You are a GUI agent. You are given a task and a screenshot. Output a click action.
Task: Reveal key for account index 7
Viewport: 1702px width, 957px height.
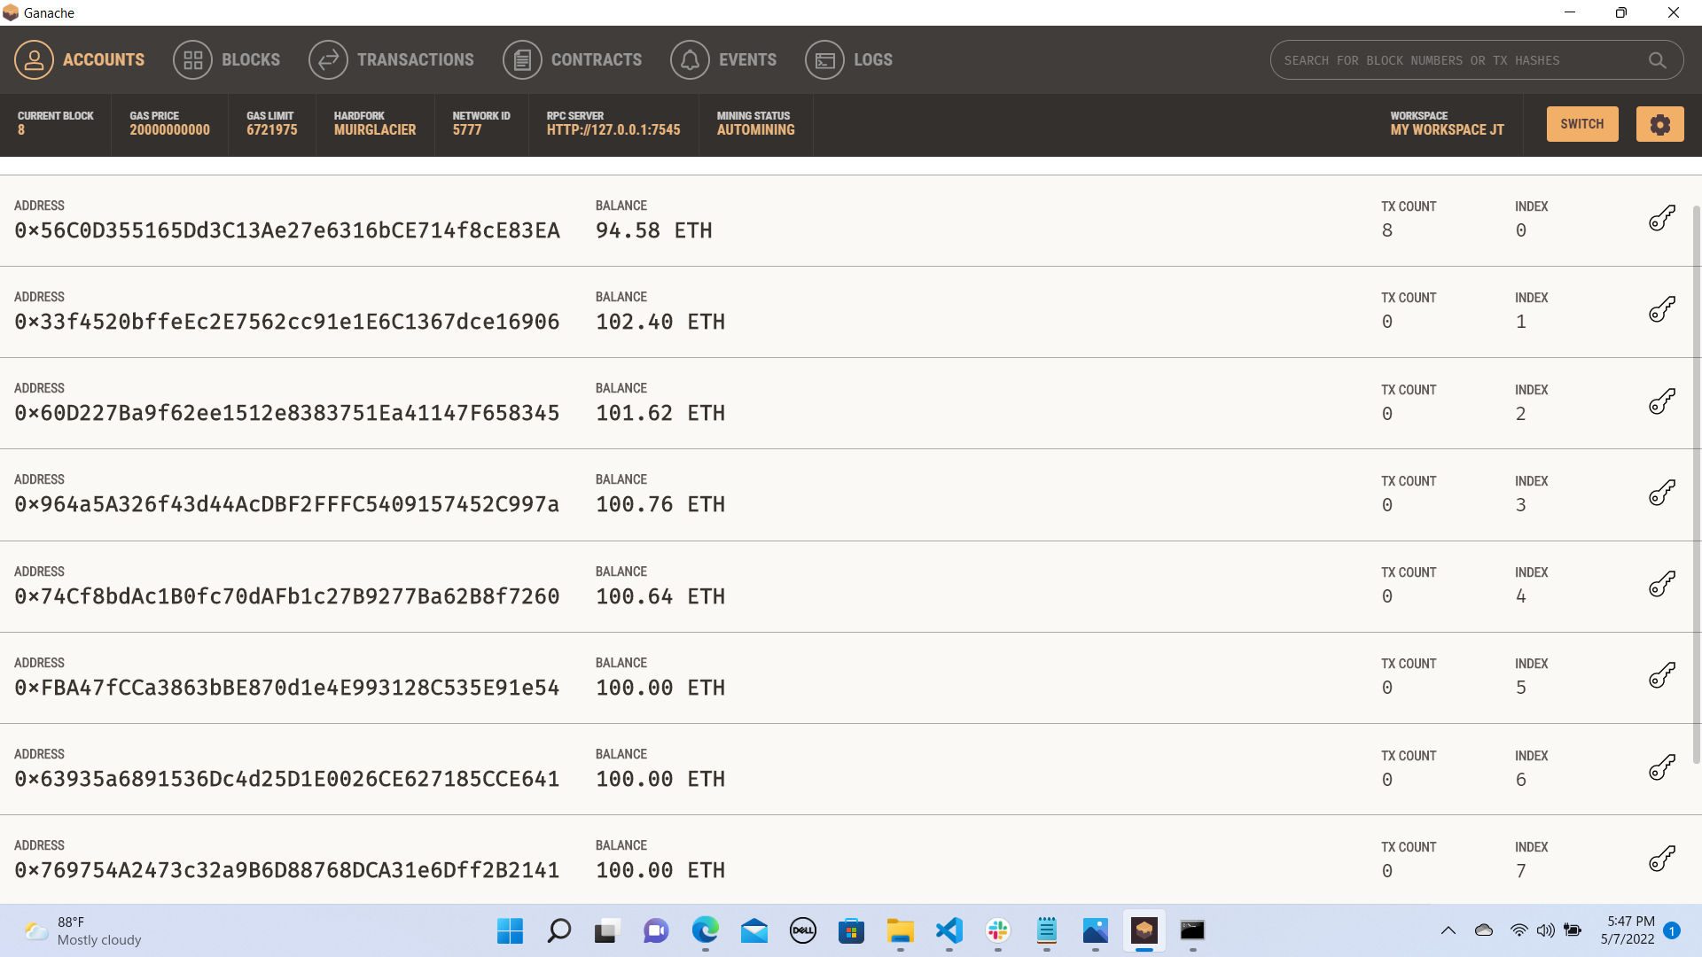point(1662,859)
